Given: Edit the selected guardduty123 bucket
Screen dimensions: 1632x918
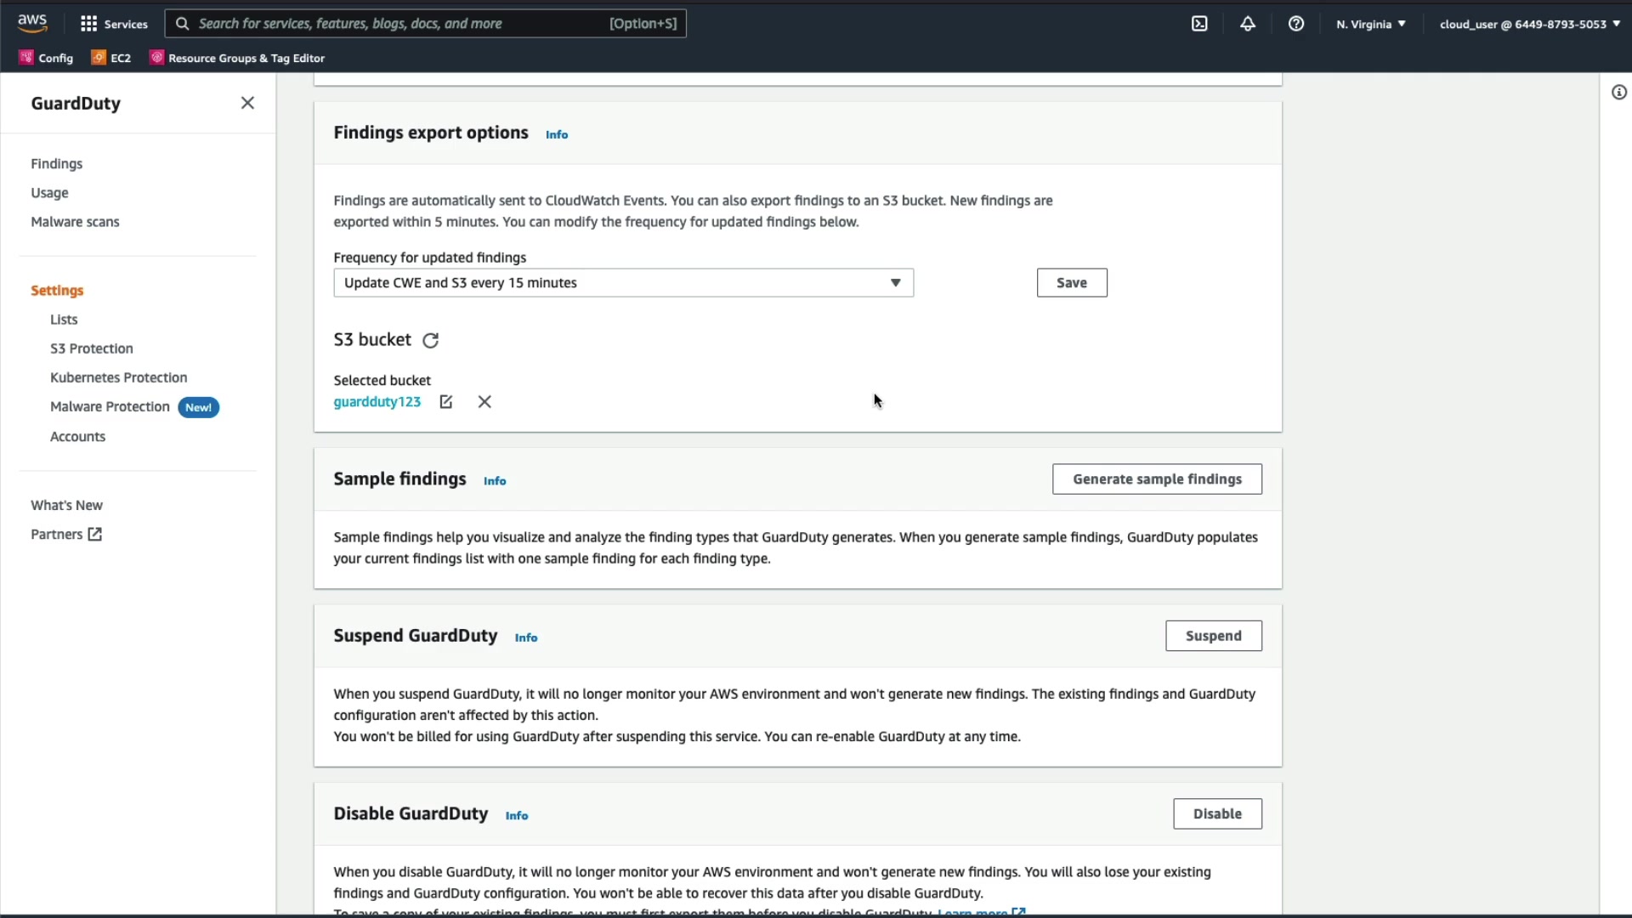Looking at the screenshot, I should tap(446, 402).
